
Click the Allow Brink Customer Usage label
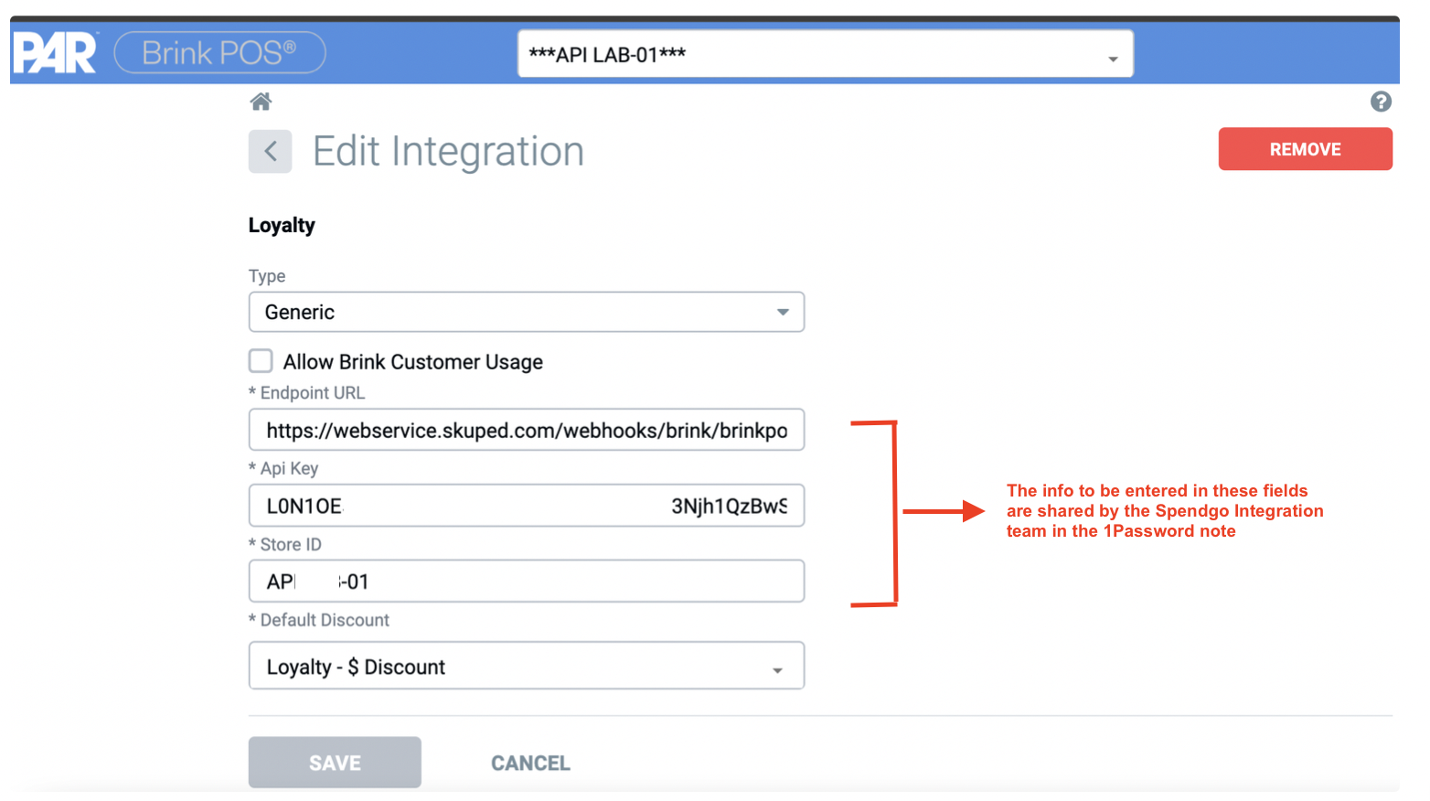click(x=412, y=362)
